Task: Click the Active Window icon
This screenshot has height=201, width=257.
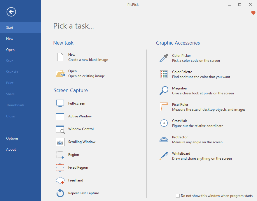Action: coord(60,116)
